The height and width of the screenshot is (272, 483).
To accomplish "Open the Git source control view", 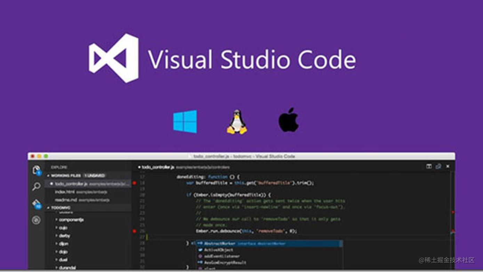I will (x=37, y=203).
